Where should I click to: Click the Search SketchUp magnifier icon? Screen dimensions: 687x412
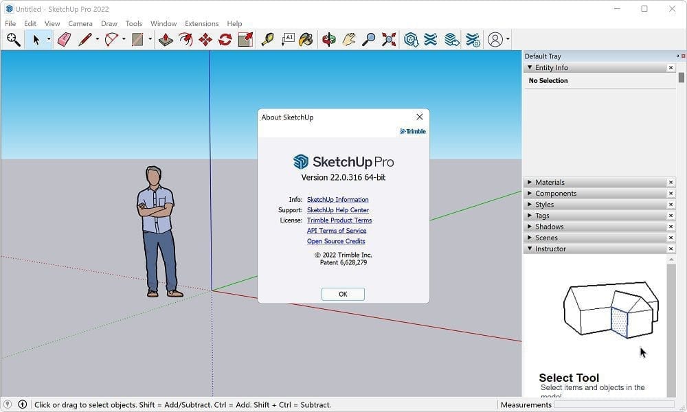point(13,39)
